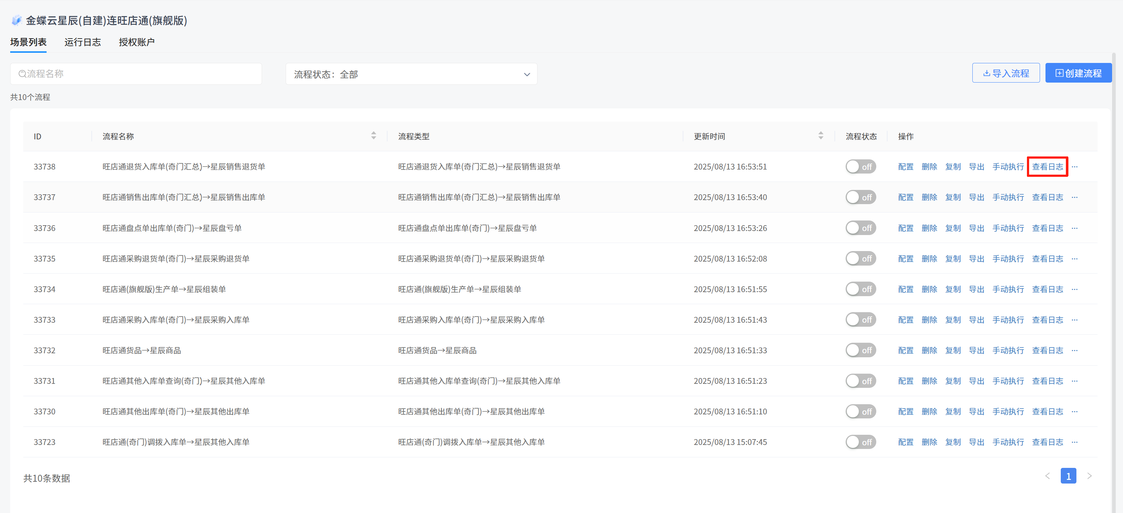Sort by 流程名称 column sort arrows

click(373, 136)
